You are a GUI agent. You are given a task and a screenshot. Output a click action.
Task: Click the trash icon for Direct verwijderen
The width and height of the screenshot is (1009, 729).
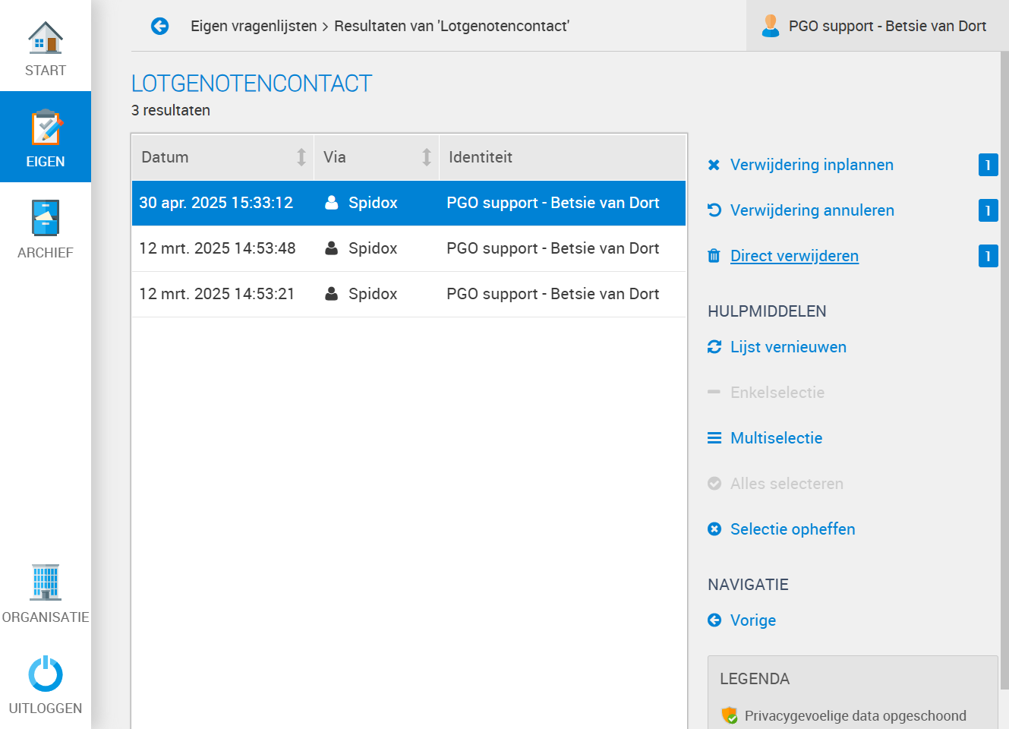(x=714, y=256)
